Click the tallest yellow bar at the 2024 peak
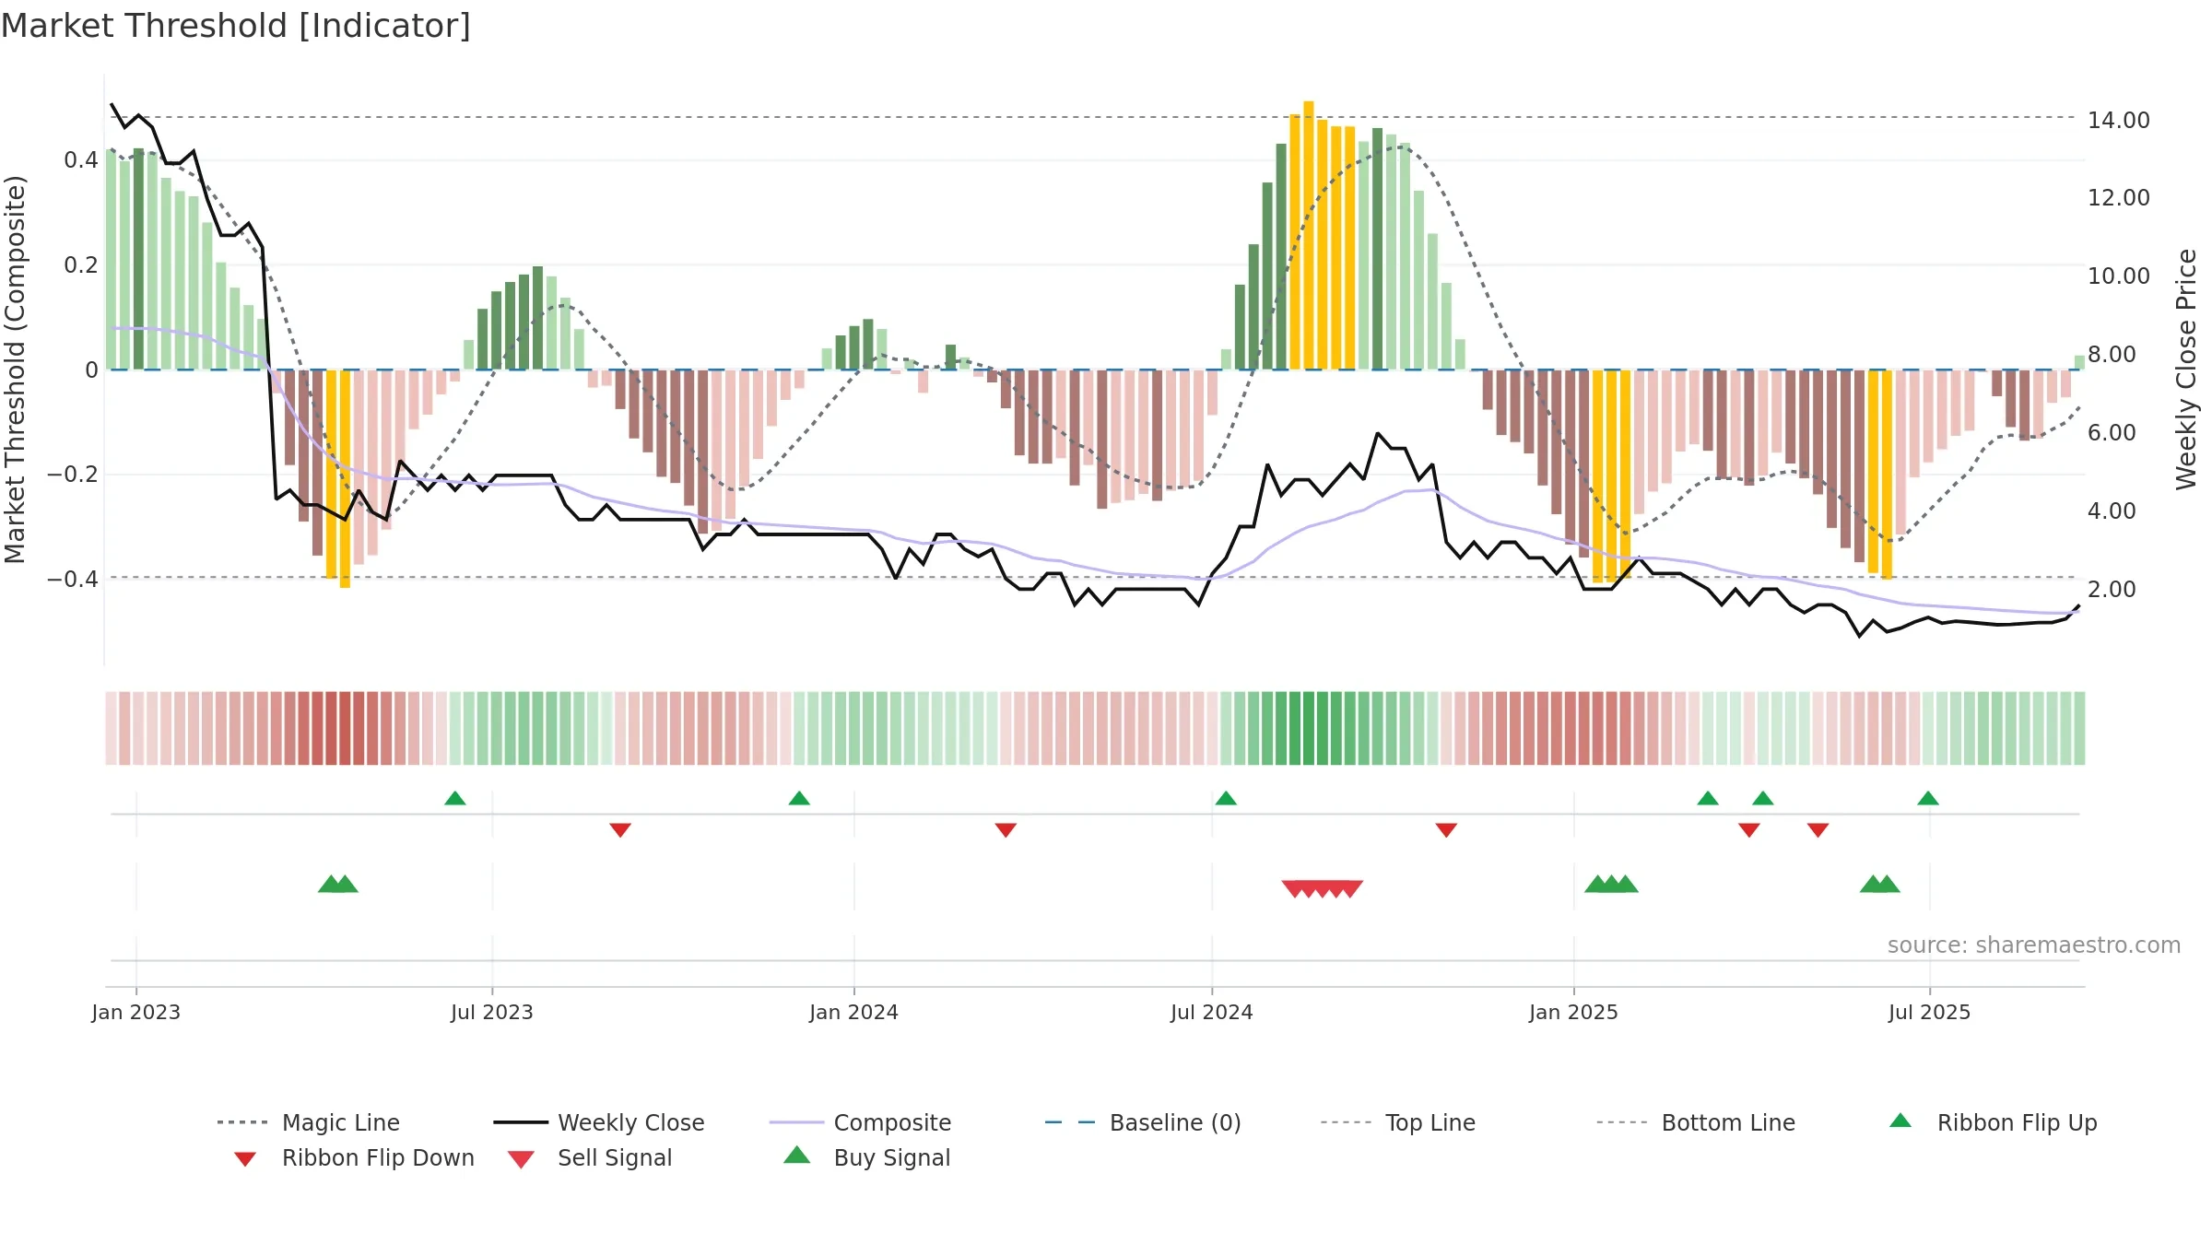The image size is (2212, 1244). pyautogui.click(x=1309, y=236)
